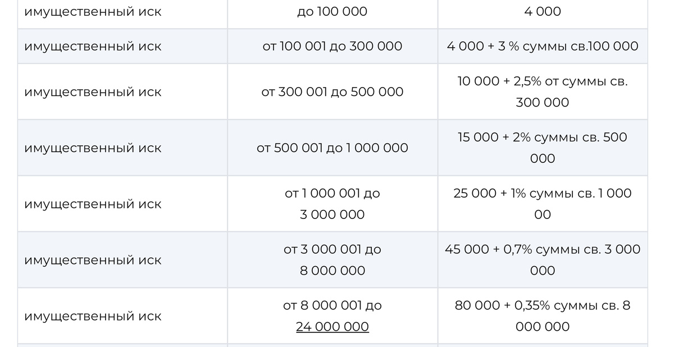
Task: Click 'от 100 001 до 300 000' range
Action: coord(333,46)
